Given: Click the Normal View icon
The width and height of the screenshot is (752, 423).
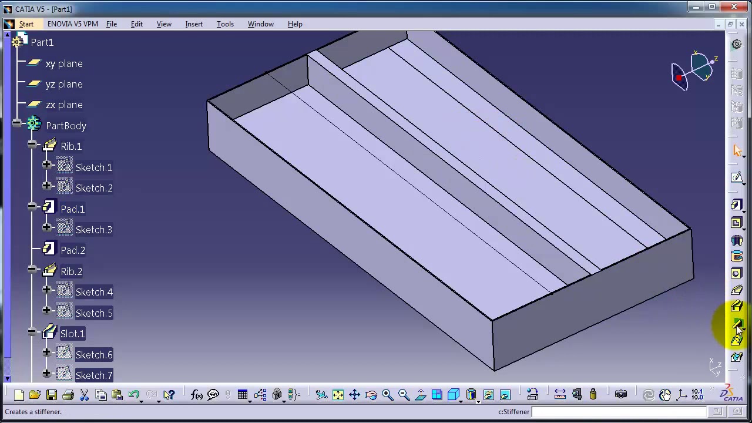Looking at the screenshot, I should 420,395.
